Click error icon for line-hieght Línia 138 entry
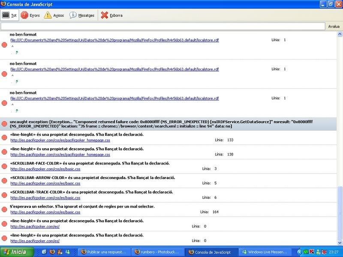Viewport: 343px width, 257px height. (4, 152)
